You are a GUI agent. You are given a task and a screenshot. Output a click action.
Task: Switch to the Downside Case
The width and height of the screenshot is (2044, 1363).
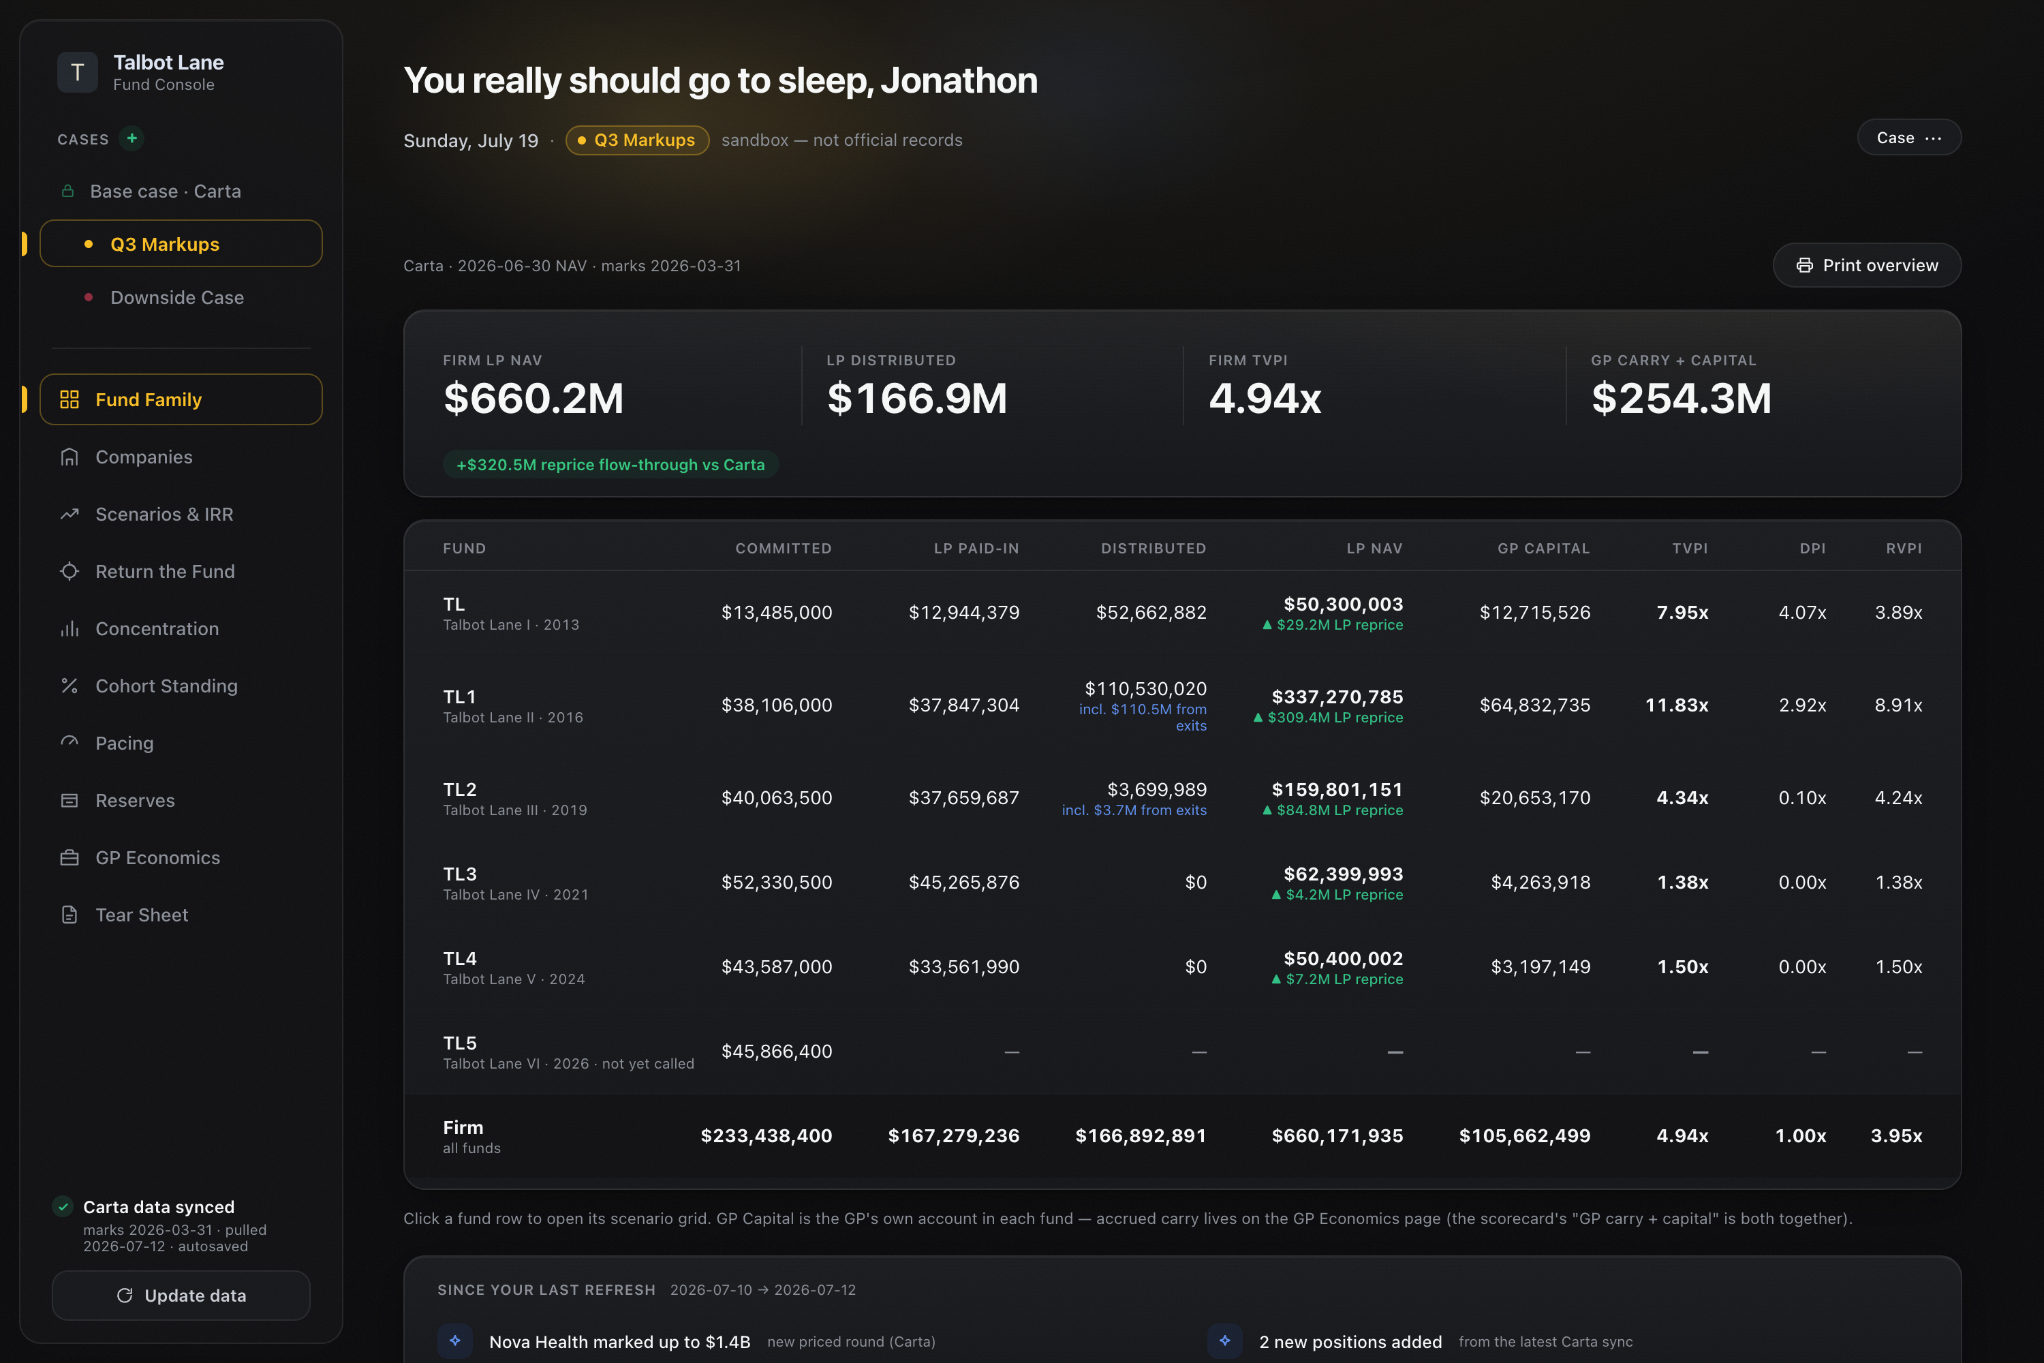[x=181, y=297]
